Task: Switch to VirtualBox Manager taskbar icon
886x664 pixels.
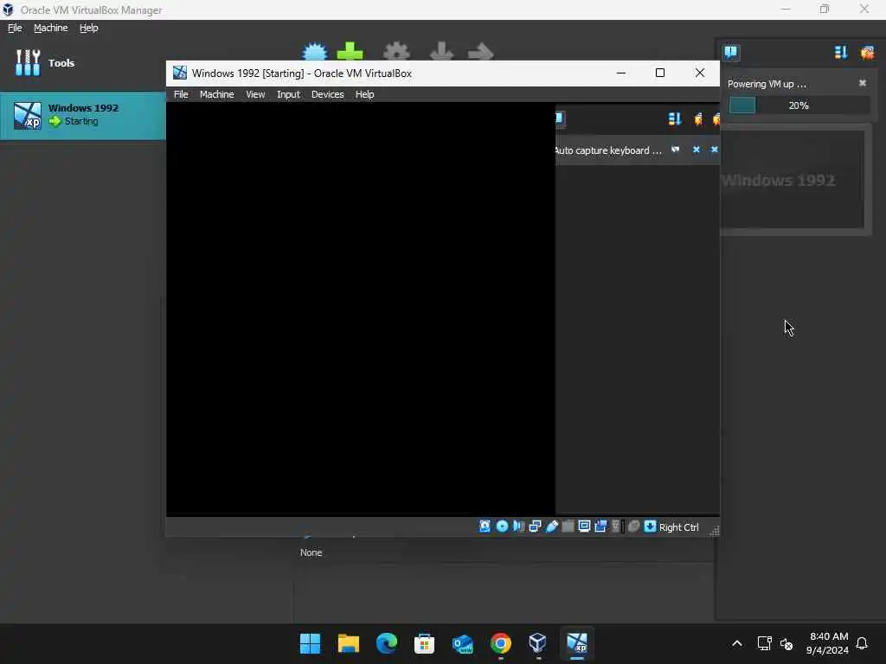Action: [x=538, y=643]
